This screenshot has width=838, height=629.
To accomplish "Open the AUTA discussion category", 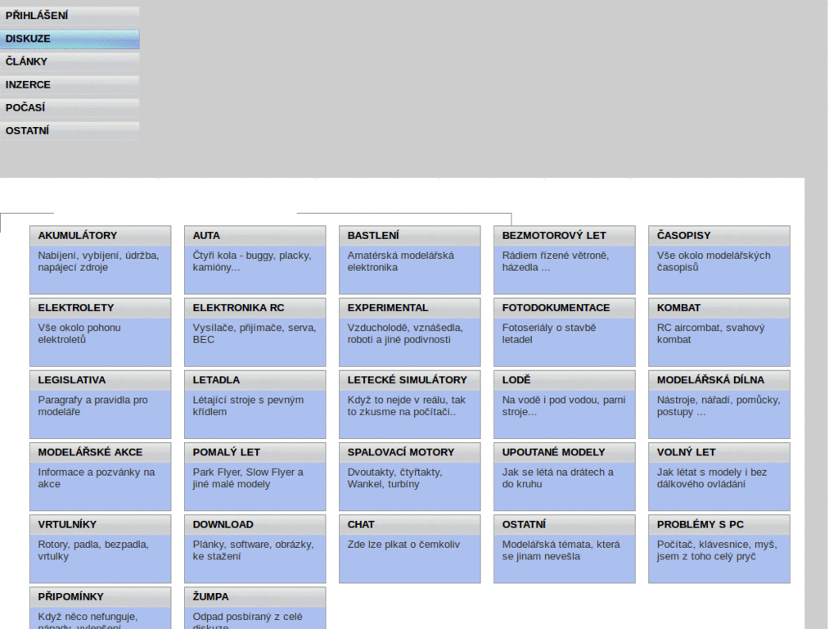I will 206,235.
